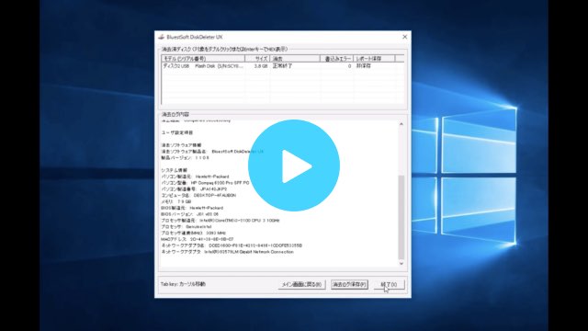Click the scrollbar track above the thumb
The image size is (588, 331).
[x=401, y=151]
